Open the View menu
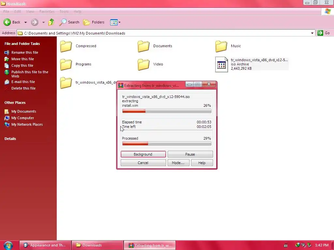 [x=30, y=11]
